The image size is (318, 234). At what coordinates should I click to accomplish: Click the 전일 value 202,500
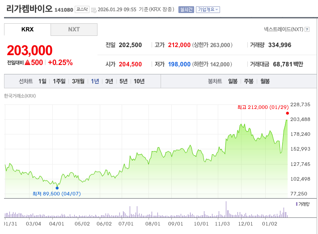coord(130,45)
